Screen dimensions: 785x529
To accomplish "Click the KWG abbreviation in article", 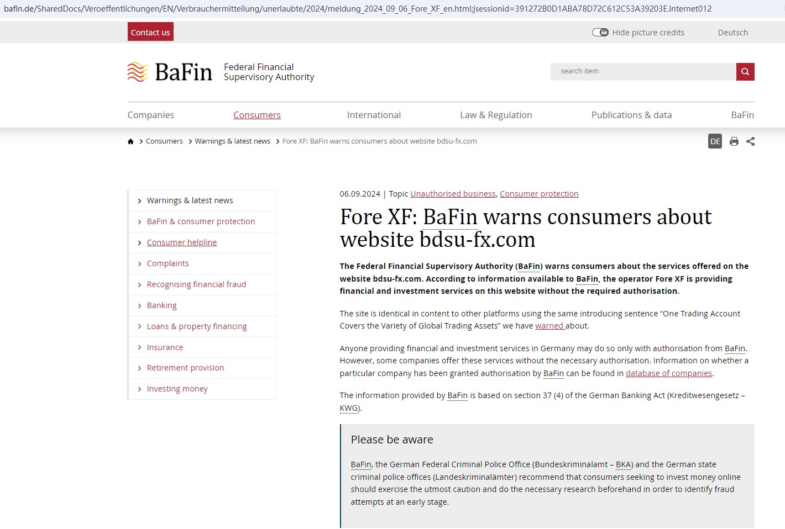I will pos(349,408).
